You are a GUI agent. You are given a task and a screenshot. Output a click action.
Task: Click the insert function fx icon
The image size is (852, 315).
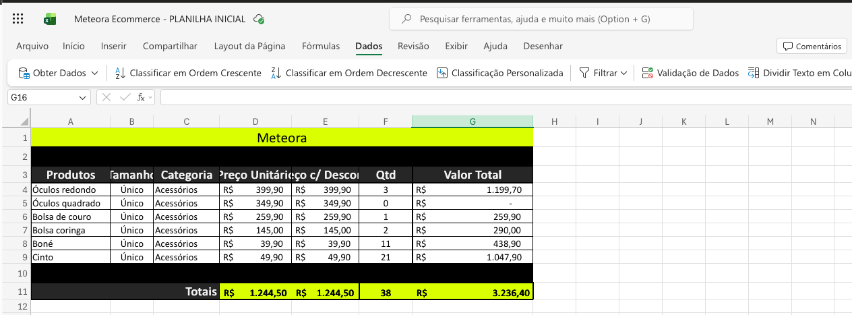[x=141, y=97]
